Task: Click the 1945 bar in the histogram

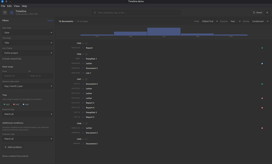Action: tap(97, 35)
